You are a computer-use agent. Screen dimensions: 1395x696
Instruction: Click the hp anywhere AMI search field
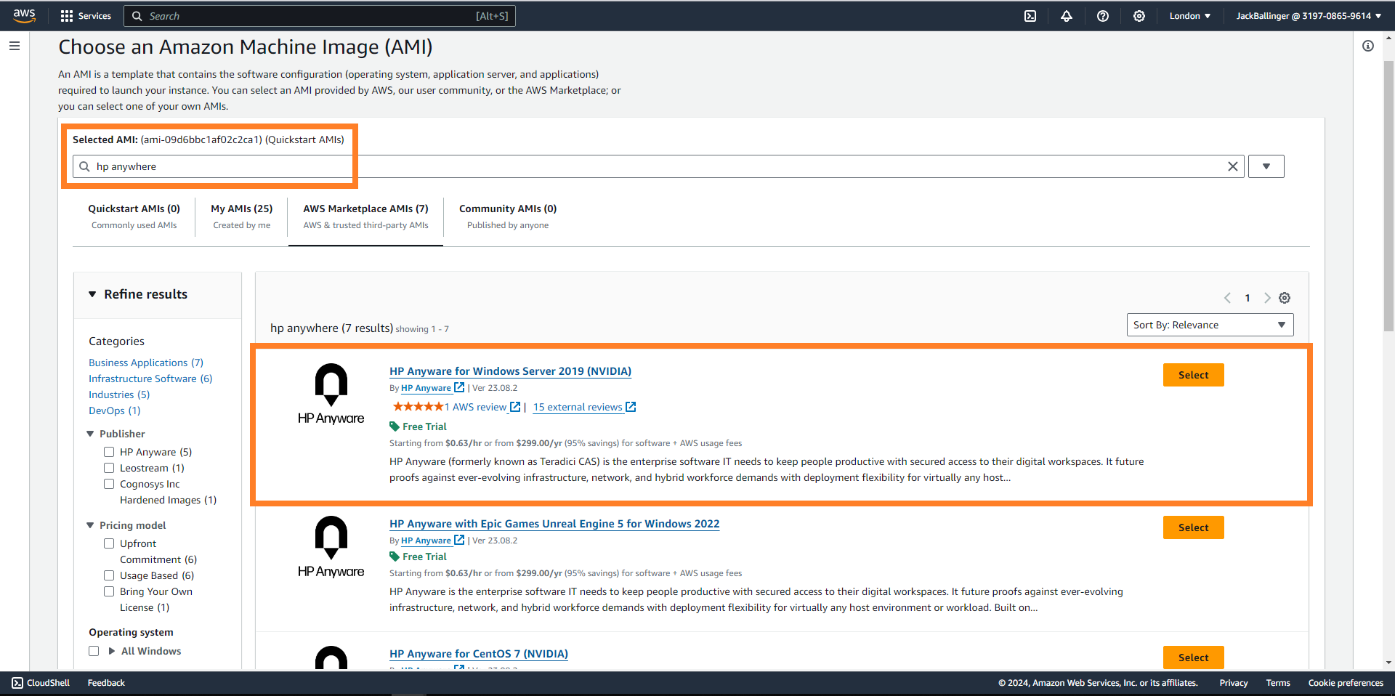(x=658, y=166)
